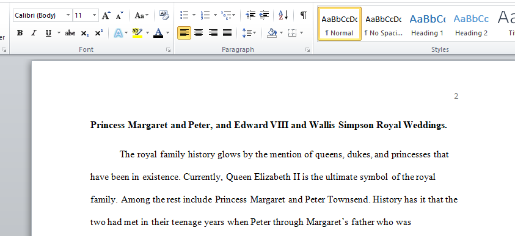This screenshot has width=515, height=236.
Task: Click the Grow Font icon
Action: pyautogui.click(x=106, y=15)
